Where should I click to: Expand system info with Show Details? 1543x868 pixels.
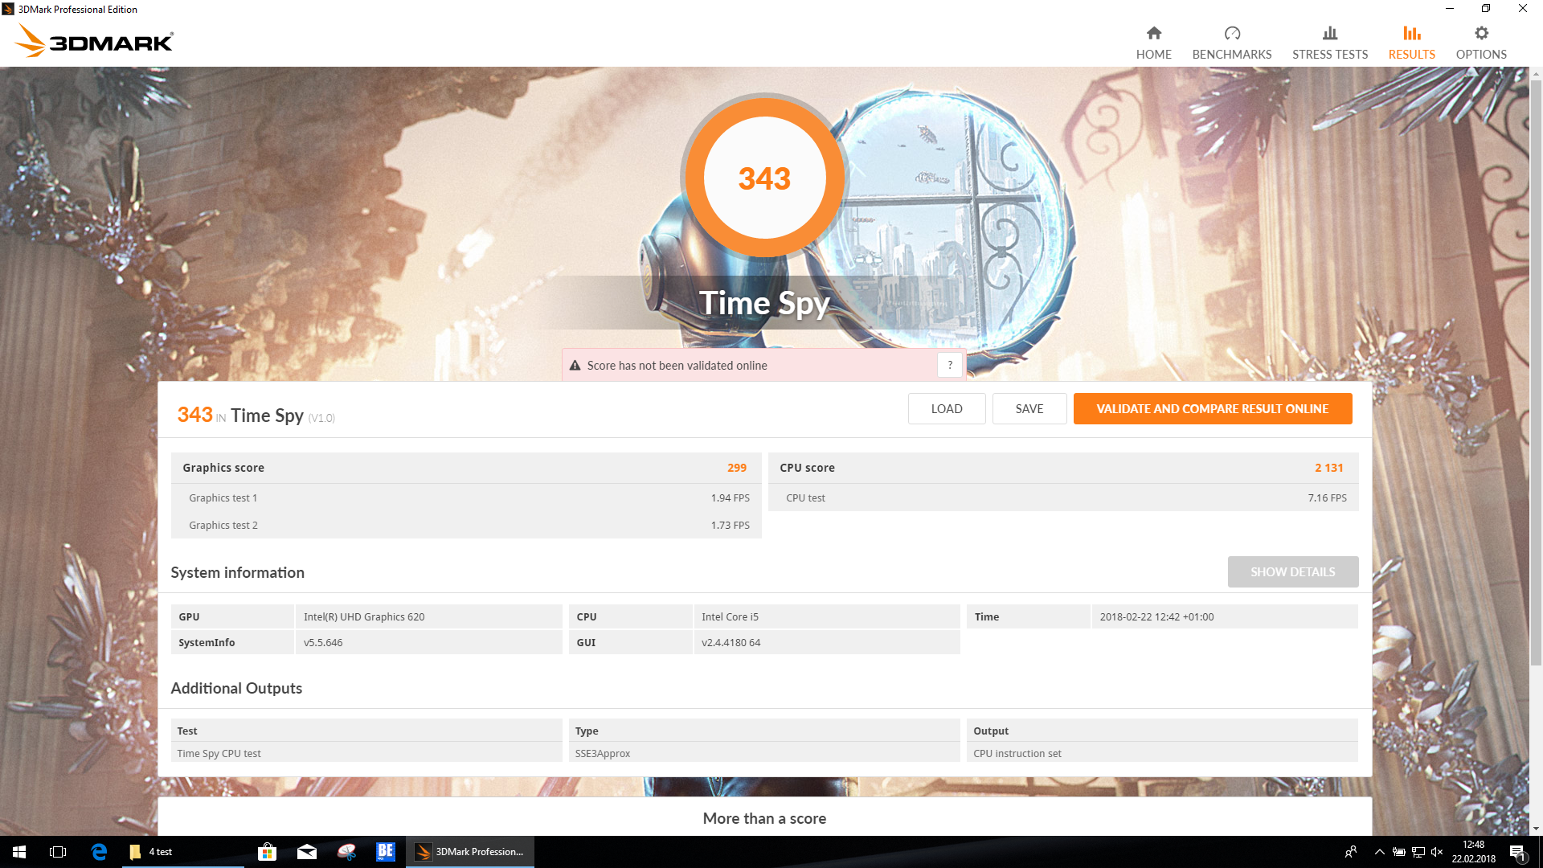click(1292, 571)
